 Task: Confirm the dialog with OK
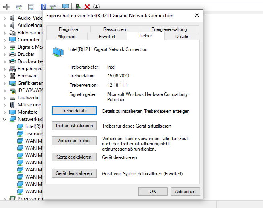[153, 191]
